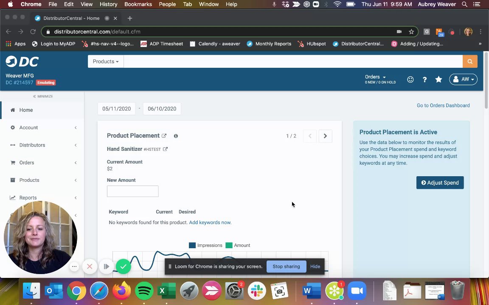Screen dimensions: 489x305
Task: Open Excel from the dock
Action: [166, 291]
